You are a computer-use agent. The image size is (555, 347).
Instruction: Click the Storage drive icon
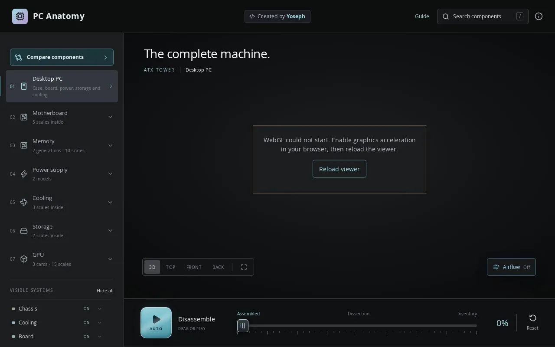[x=24, y=231]
